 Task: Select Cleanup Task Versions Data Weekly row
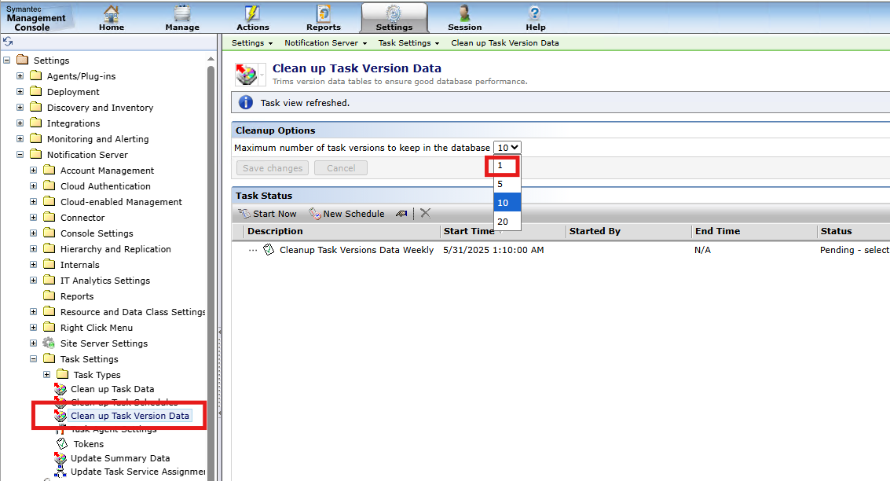[x=561, y=250]
